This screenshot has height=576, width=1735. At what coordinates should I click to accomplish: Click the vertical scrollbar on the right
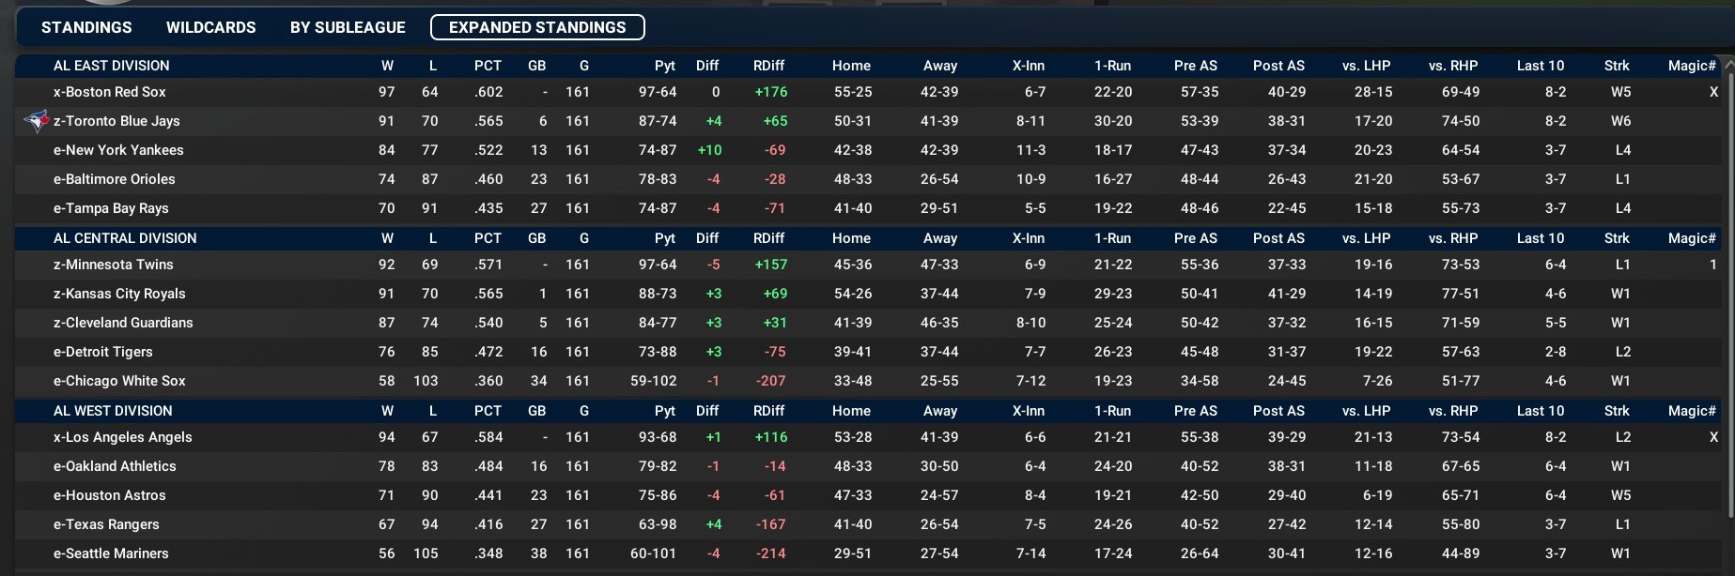coord(1729,281)
